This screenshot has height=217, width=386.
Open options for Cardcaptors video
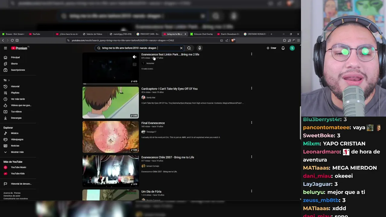(x=252, y=88)
